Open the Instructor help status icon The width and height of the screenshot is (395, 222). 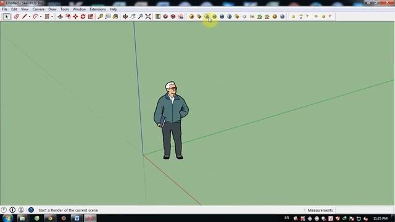pos(31,210)
